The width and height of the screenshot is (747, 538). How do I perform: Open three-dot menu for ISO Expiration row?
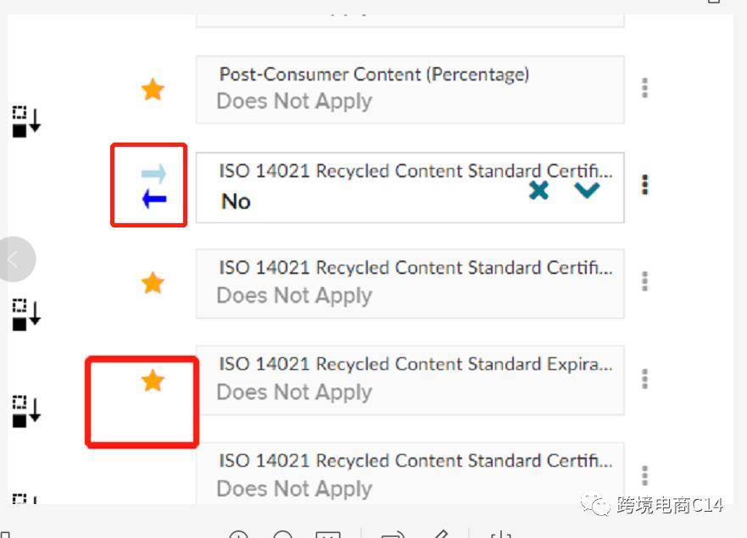[645, 378]
